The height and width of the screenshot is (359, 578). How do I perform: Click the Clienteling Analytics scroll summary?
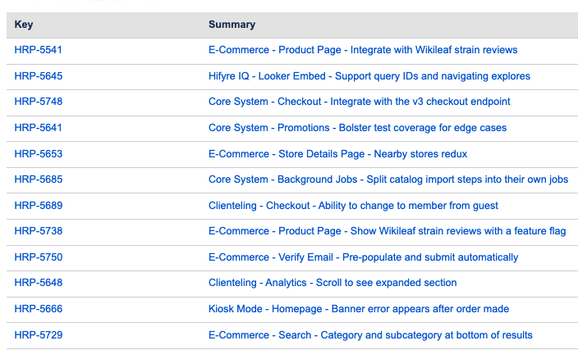[333, 283]
